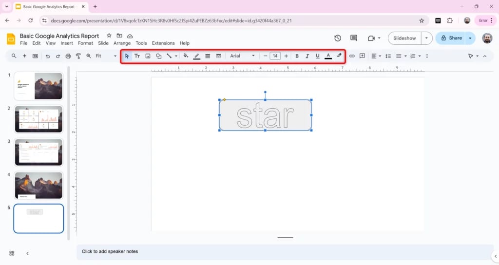The height and width of the screenshot is (265, 499).
Task: Open the Format menu
Action: 86,43
